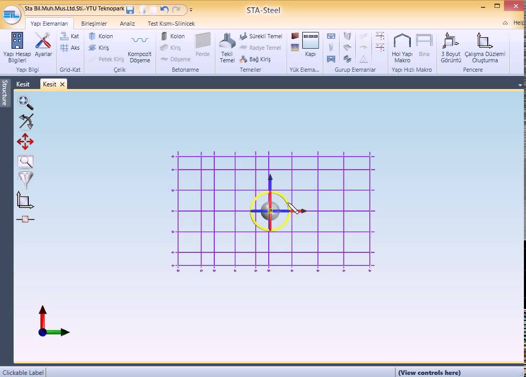Viewport: 526px width, 377px height.
Task: Switch to the first Kesit document tab
Action: (x=23, y=84)
